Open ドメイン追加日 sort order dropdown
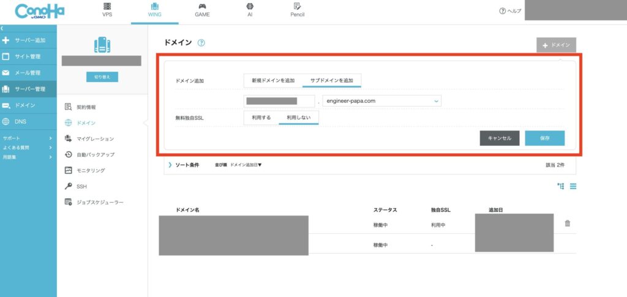Viewport: 627px width, 297px height. 246,165
